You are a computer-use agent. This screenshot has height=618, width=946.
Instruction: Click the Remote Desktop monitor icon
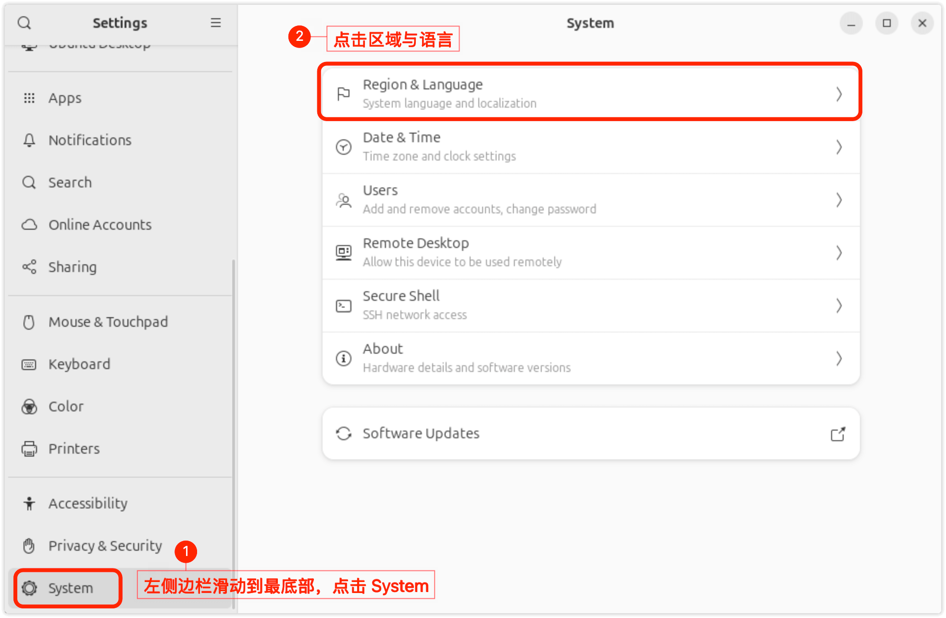click(x=343, y=252)
